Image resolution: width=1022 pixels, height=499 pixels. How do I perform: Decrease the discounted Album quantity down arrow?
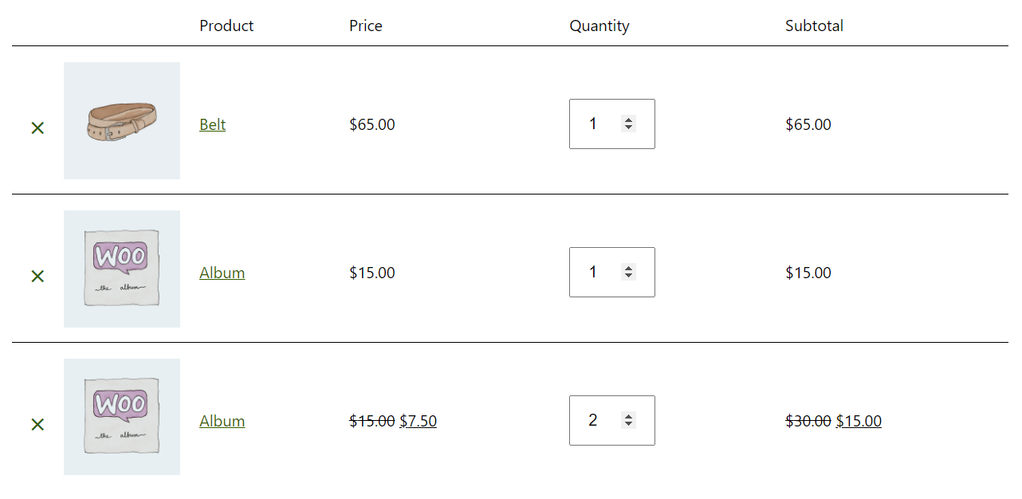[x=628, y=424]
